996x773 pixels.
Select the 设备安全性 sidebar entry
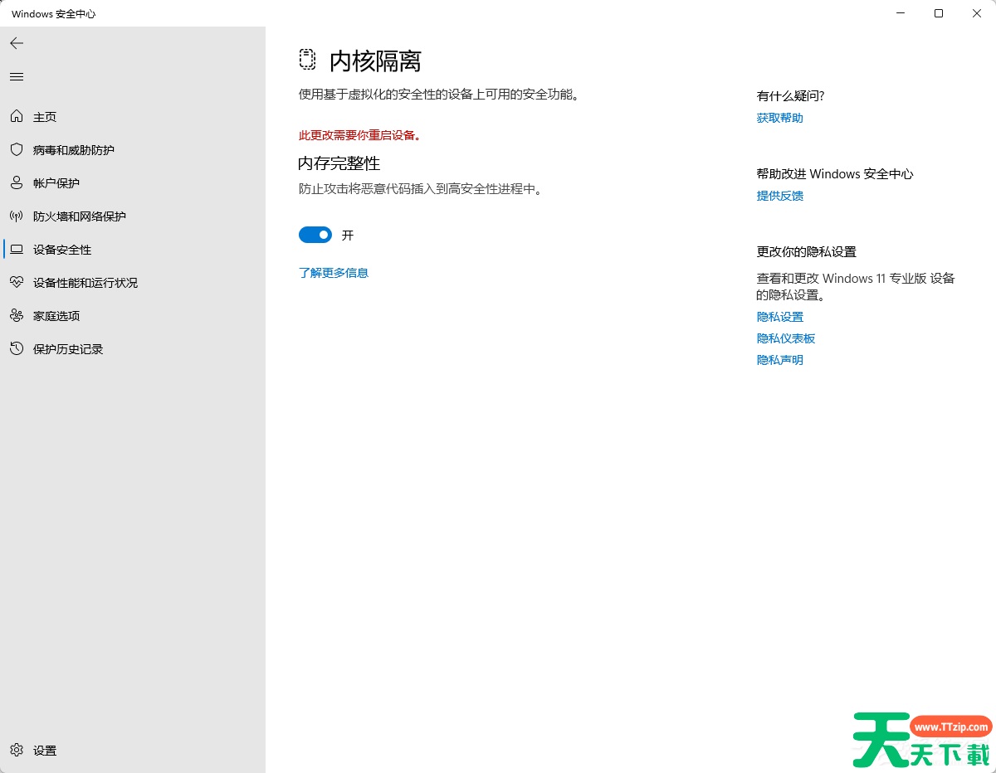62,249
